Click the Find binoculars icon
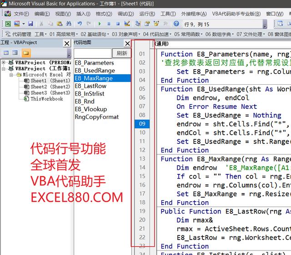The width and height of the screenshot is (291, 255). tap(69, 24)
